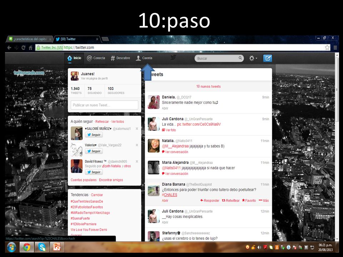343x257 pixels.
Task: Compose a new tweet with the blue button
Action: [268, 58]
